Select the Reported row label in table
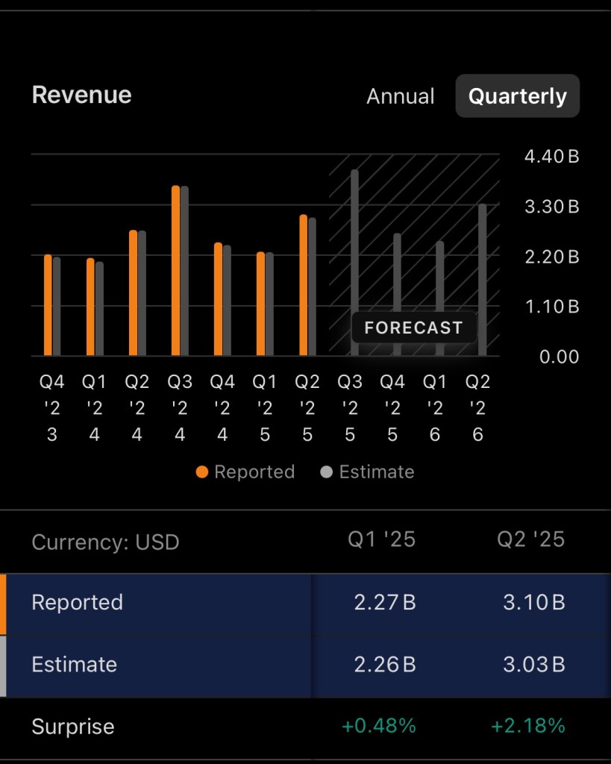This screenshot has height=764, width=611. tap(77, 603)
